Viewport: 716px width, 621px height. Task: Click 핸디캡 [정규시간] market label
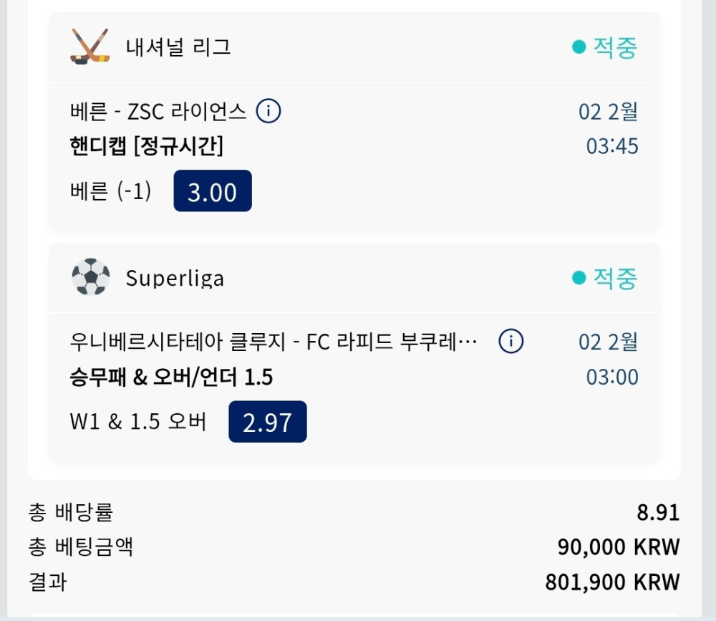point(147,147)
